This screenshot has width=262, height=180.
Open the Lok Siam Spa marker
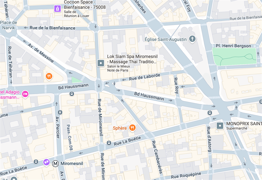(101, 63)
